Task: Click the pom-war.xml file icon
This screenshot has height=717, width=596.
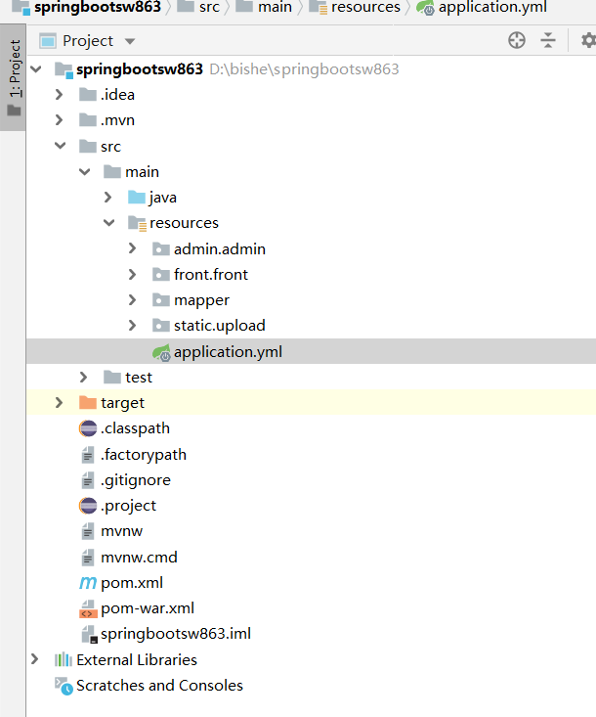Action: click(88, 608)
